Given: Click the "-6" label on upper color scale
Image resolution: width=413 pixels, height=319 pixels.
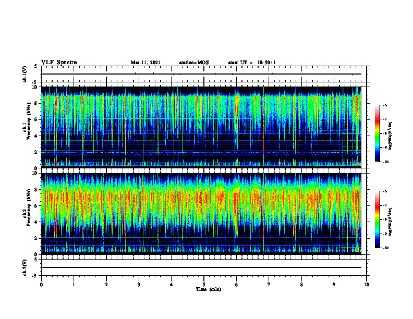Looking at the screenshot, I should point(385,105).
